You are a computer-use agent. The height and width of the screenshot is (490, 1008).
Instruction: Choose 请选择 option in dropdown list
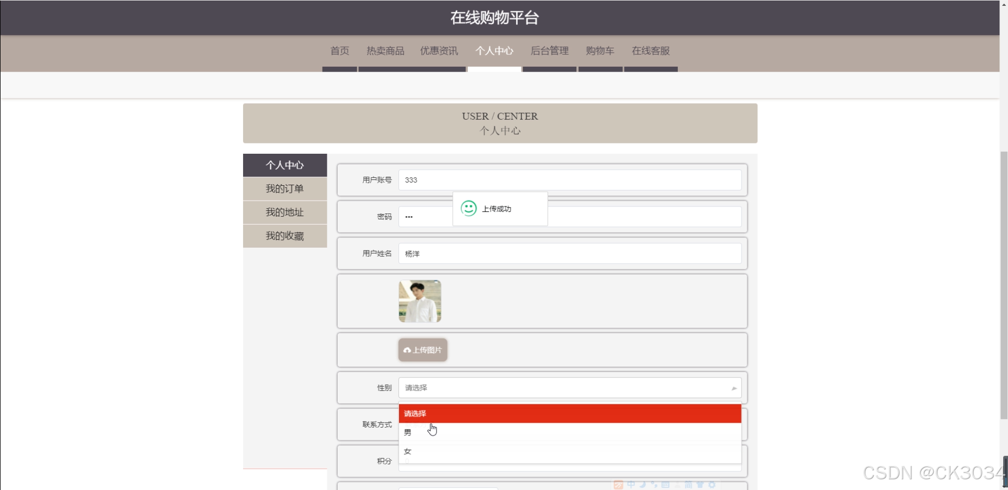pyautogui.click(x=570, y=414)
